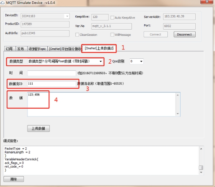Click the debug log scrollbar thumb
The height and width of the screenshot is (187, 215).
pyautogui.click(x=201, y=168)
